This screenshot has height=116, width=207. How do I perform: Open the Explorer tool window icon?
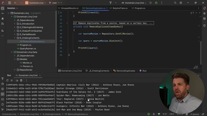tap(3, 8)
